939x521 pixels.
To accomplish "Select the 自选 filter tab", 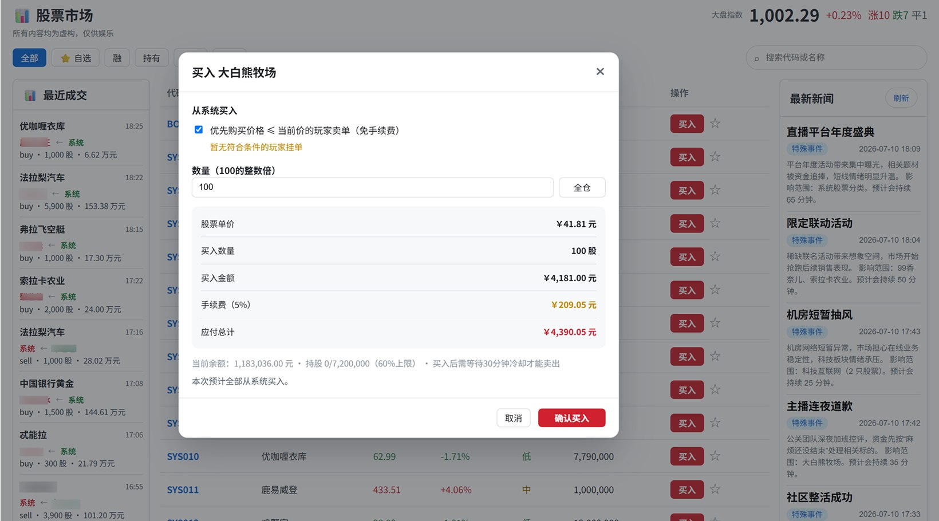I will pos(76,58).
